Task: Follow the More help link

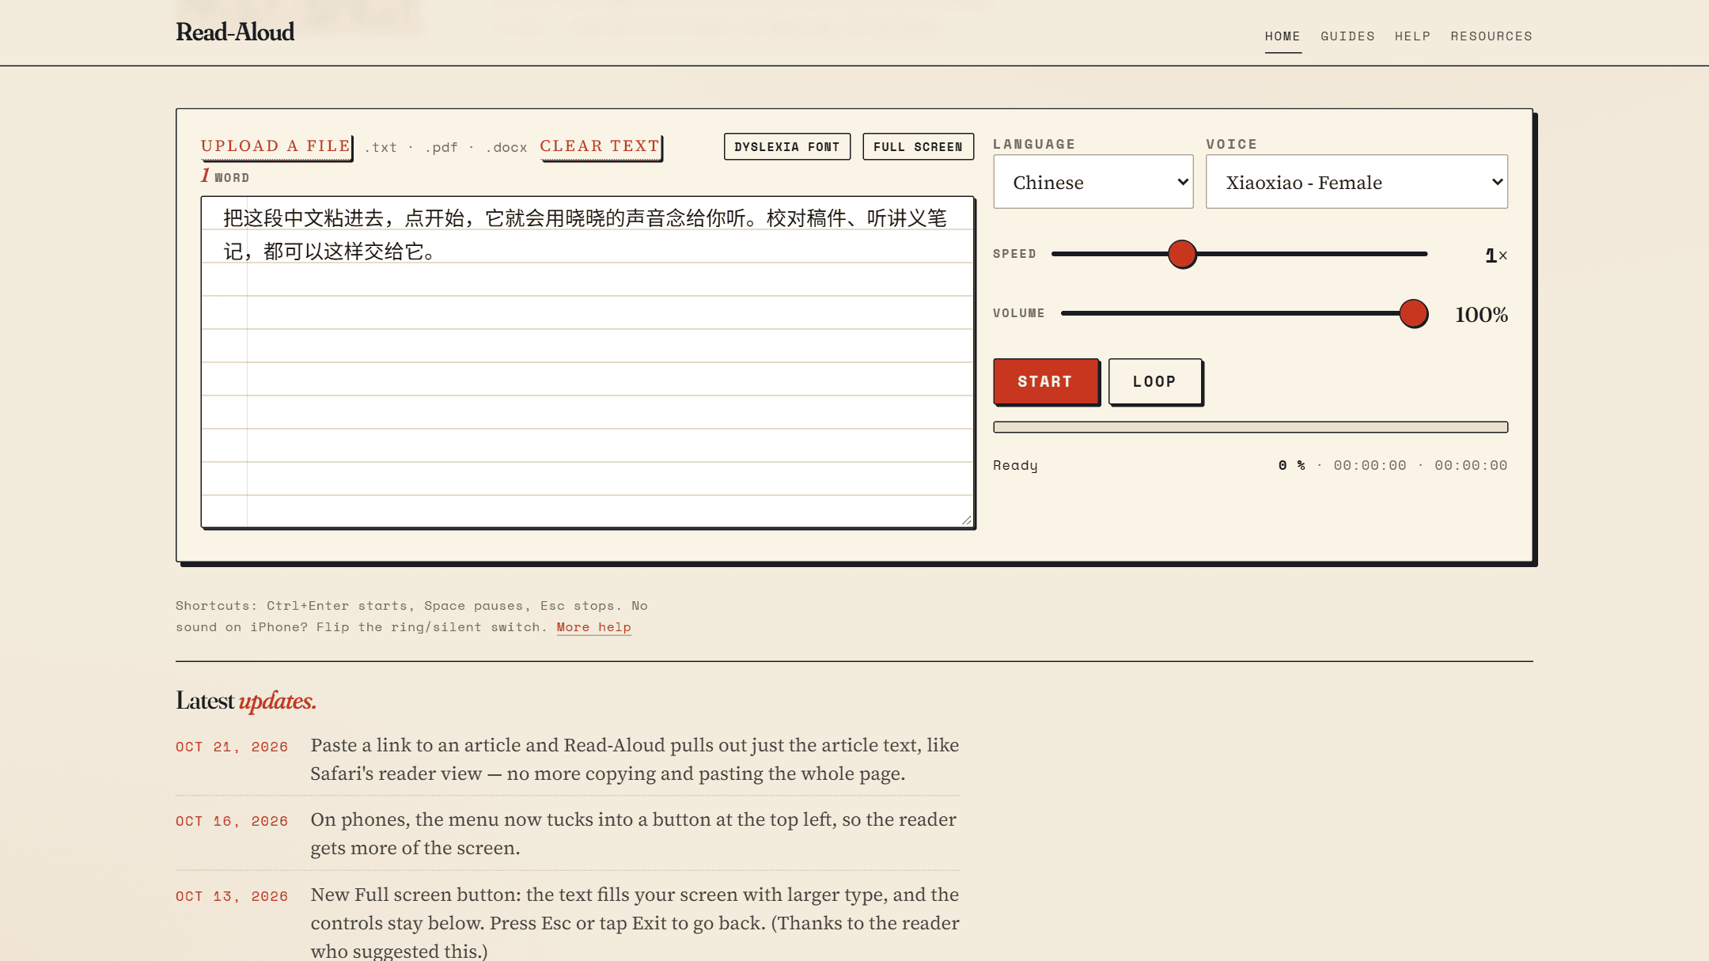Action: (x=593, y=627)
